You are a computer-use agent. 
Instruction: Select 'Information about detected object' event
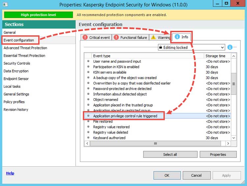point(157,94)
